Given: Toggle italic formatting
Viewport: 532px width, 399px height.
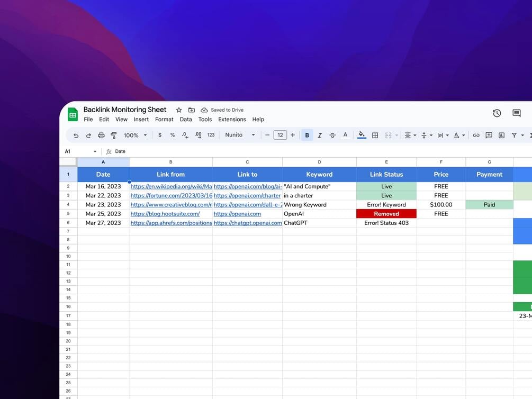Looking at the screenshot, I should point(320,135).
